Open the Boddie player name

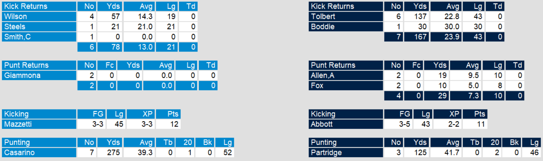point(323,27)
